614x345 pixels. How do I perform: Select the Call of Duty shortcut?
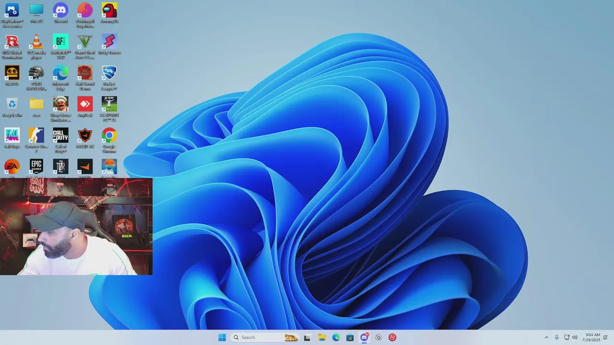click(60, 140)
